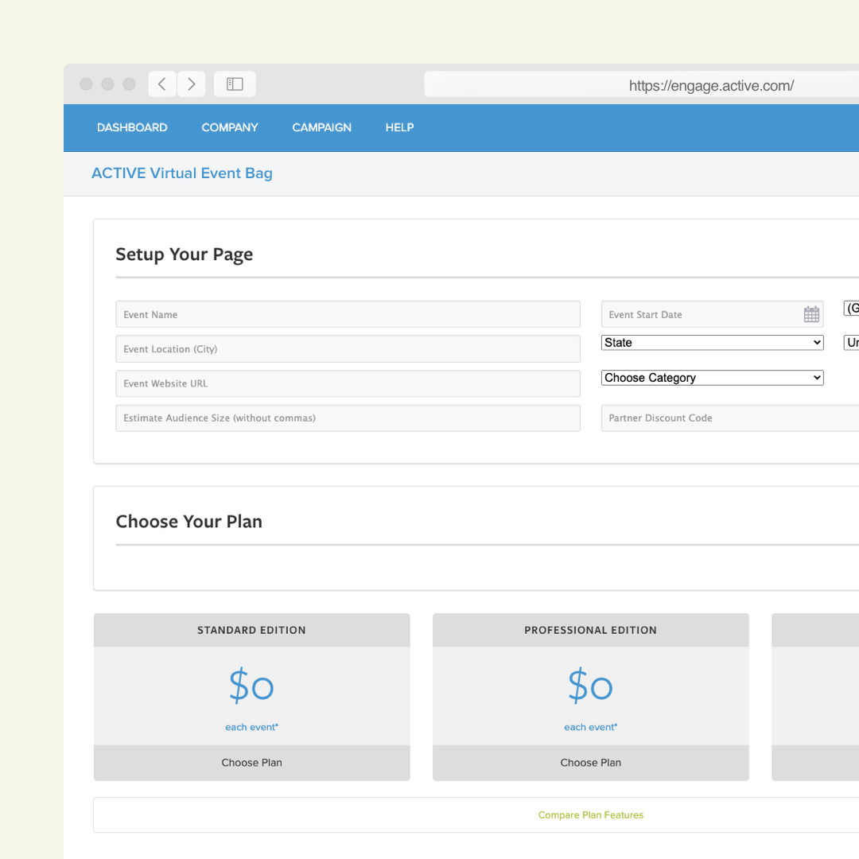859x859 pixels.
Task: Click the browser forward arrow
Action: point(191,84)
